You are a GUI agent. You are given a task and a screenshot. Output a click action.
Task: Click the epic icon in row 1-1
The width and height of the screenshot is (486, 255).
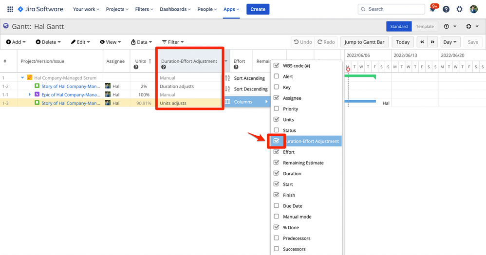click(37, 94)
